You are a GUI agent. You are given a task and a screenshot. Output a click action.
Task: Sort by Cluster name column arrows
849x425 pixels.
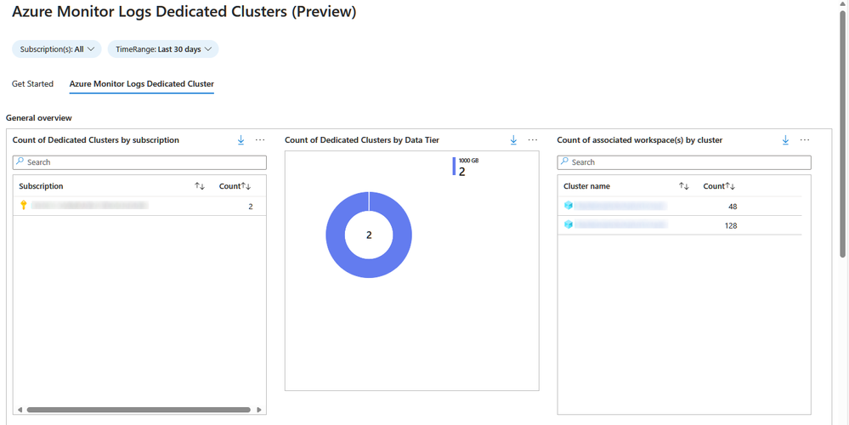[x=684, y=186]
